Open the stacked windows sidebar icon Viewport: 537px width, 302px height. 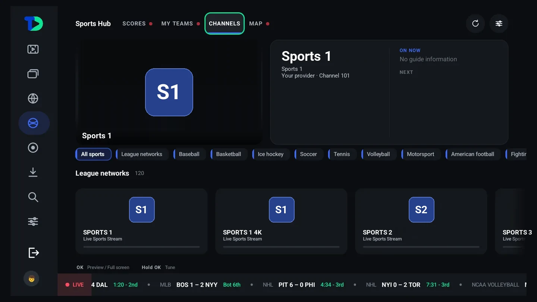33,74
